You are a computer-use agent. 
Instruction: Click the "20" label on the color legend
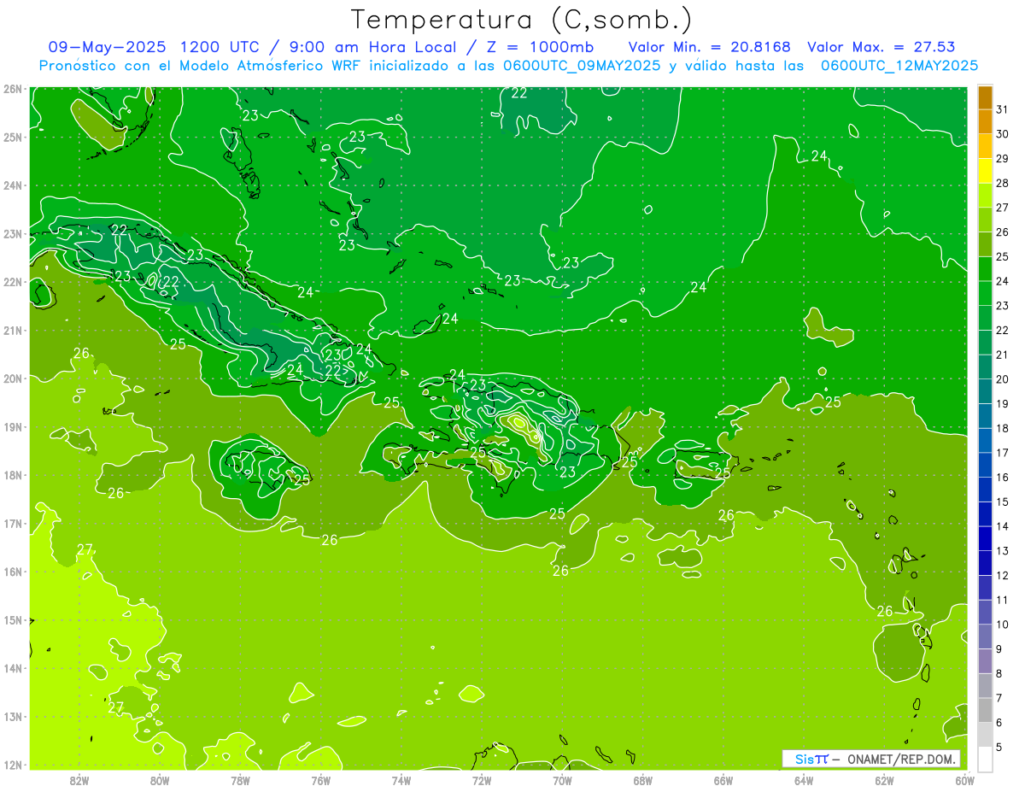pyautogui.click(x=1003, y=379)
